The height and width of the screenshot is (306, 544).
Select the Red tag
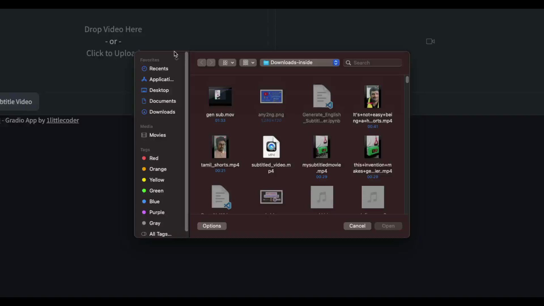[154, 158]
